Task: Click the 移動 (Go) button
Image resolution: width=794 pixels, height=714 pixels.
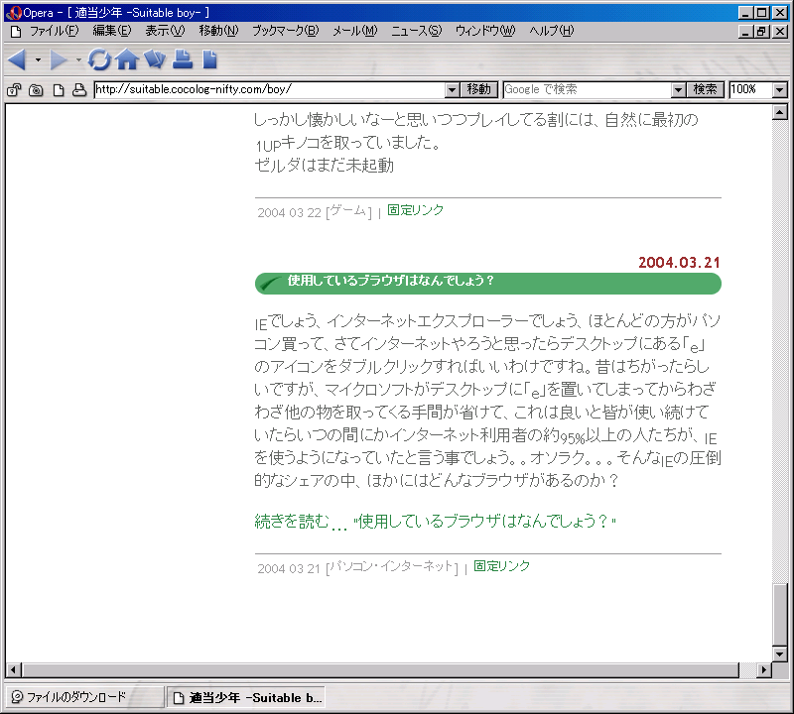Action: (x=479, y=89)
